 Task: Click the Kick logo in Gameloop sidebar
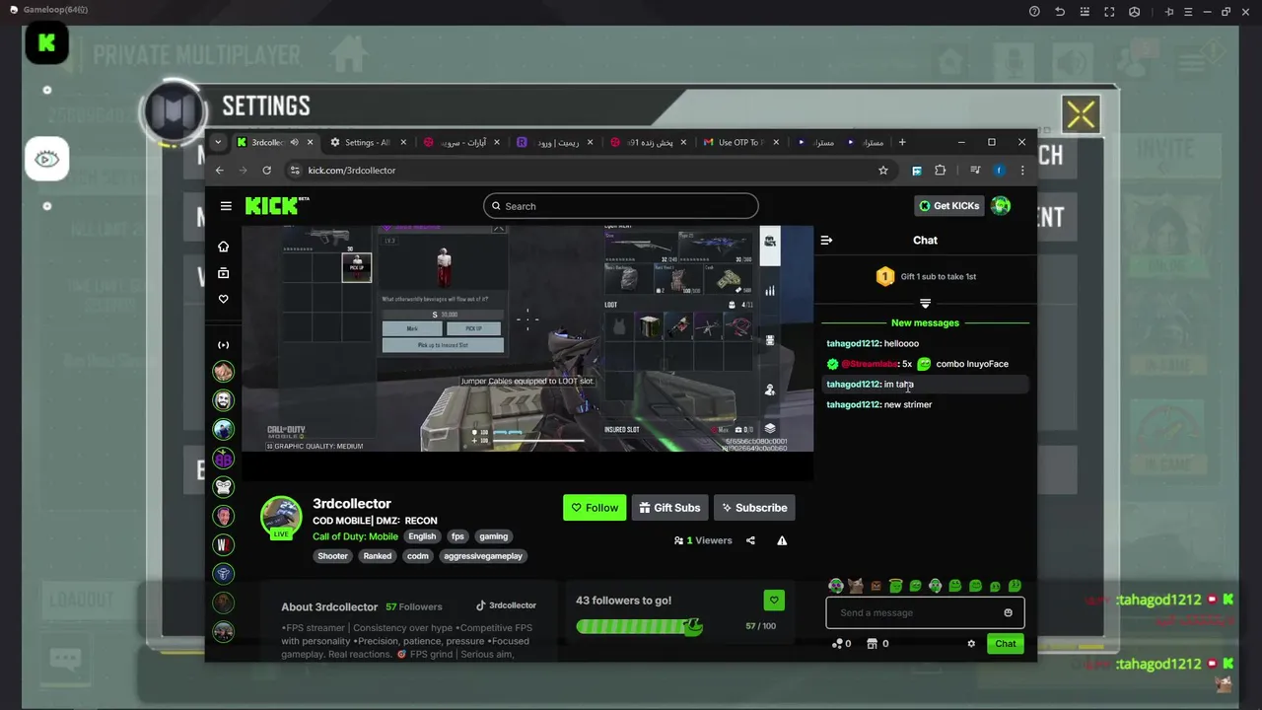[46, 43]
